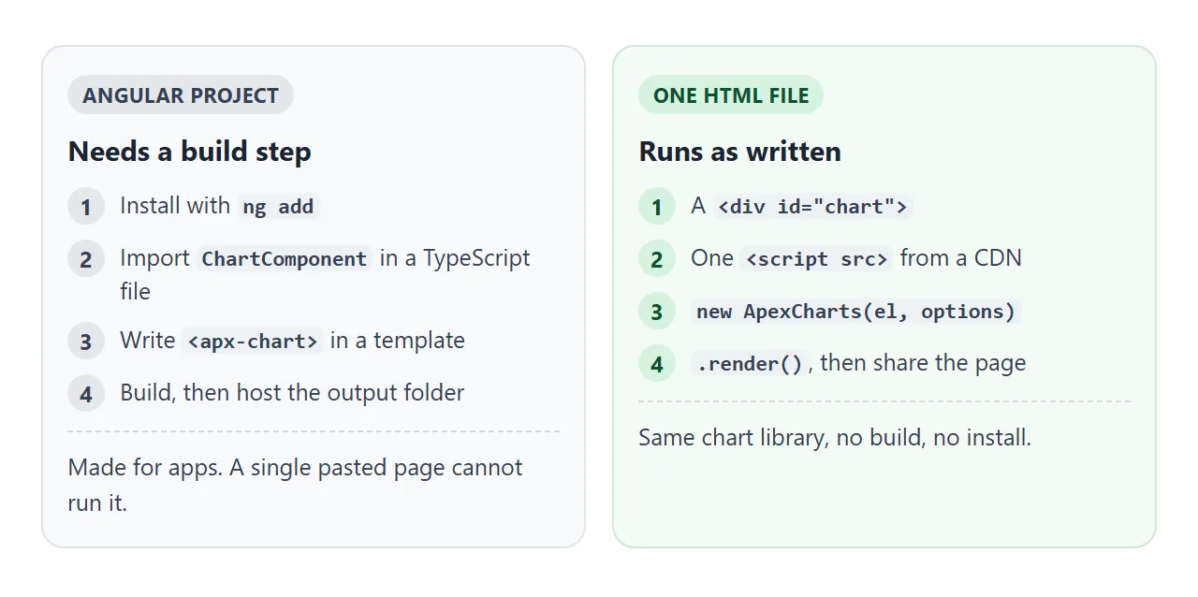Viewport: 1198px width, 597px height.
Task: Click the text from a CDN
Action: pos(960,258)
